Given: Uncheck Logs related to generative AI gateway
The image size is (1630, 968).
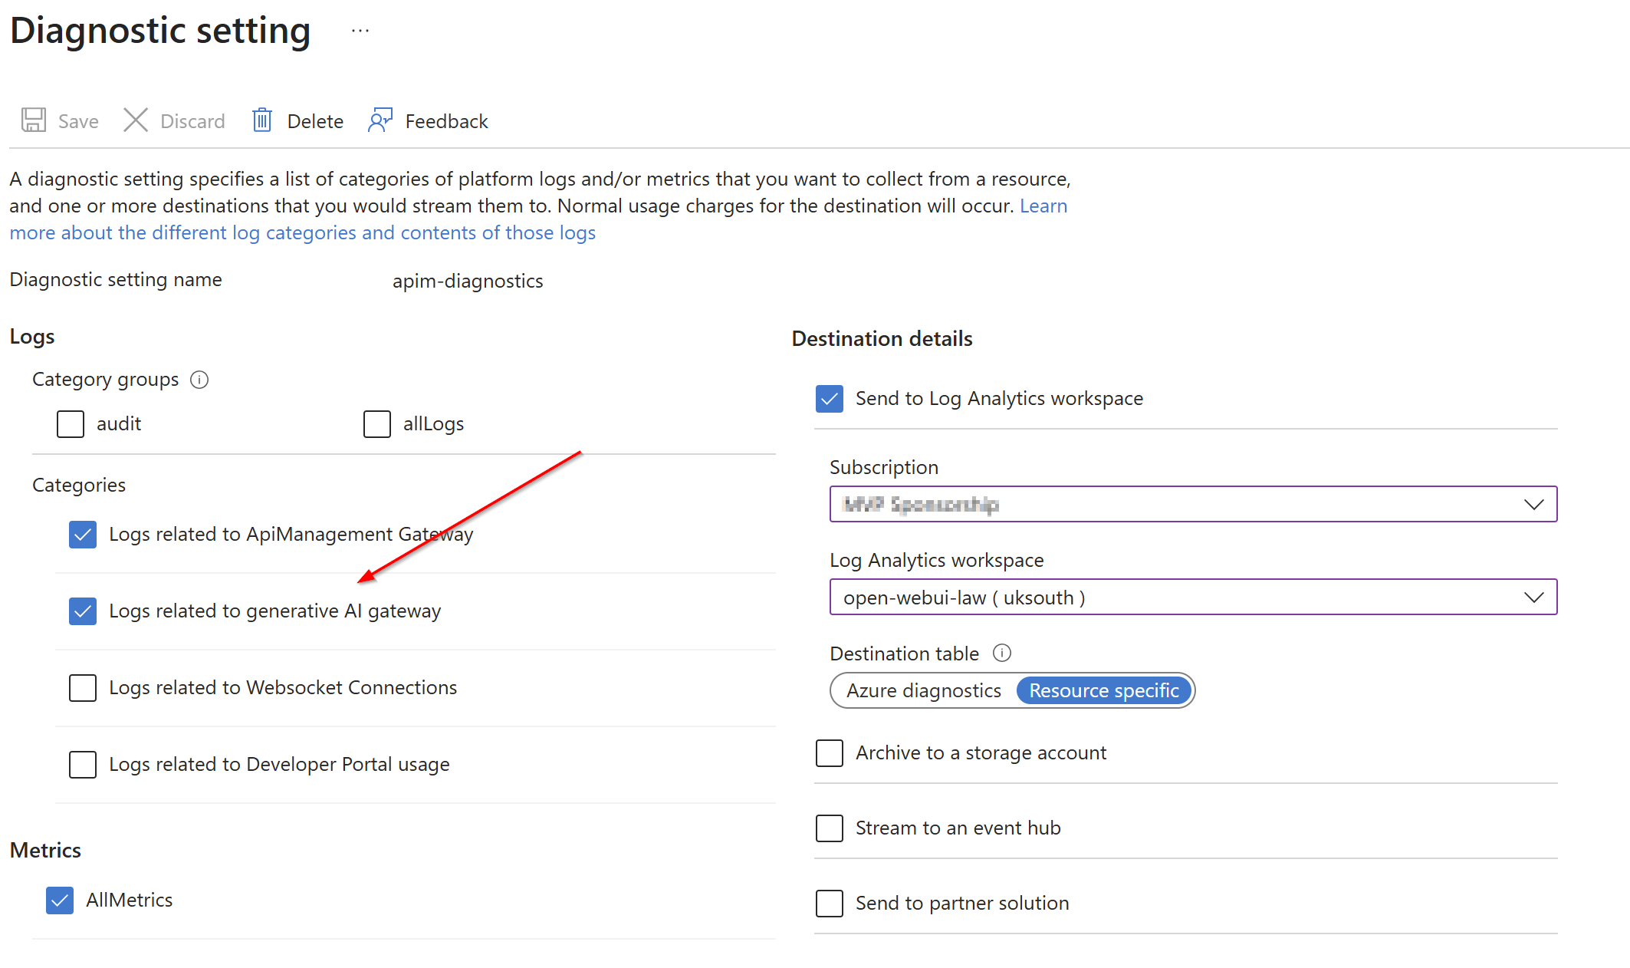Looking at the screenshot, I should [83, 611].
